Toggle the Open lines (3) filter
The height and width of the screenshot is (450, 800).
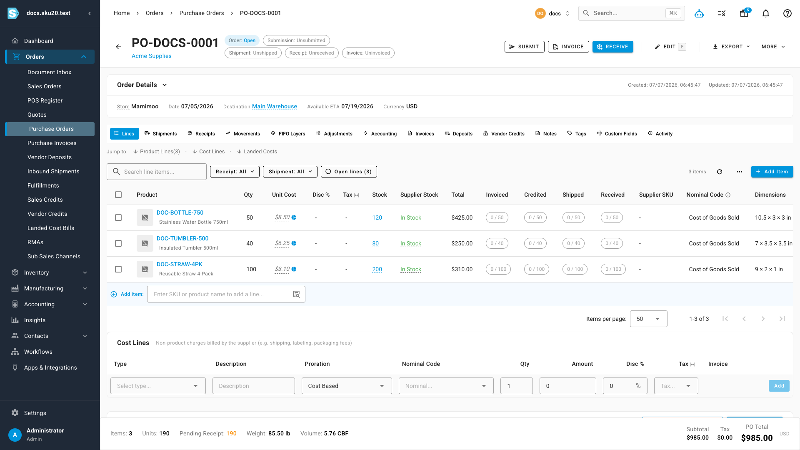[x=349, y=172]
